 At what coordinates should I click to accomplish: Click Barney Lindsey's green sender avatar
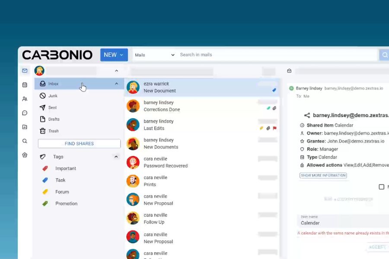click(x=291, y=88)
